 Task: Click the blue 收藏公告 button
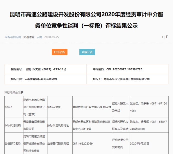[87, 52]
